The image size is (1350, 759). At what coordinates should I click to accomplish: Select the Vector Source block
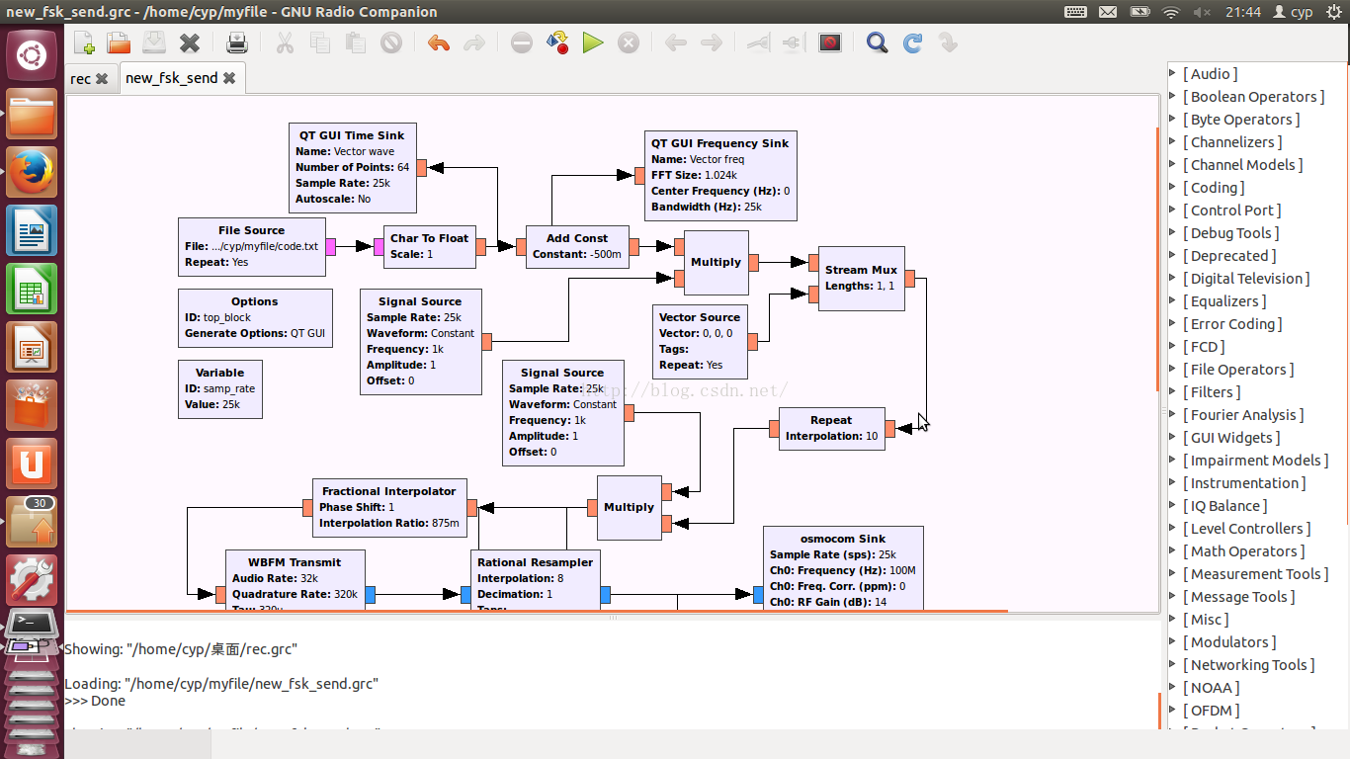tap(700, 341)
